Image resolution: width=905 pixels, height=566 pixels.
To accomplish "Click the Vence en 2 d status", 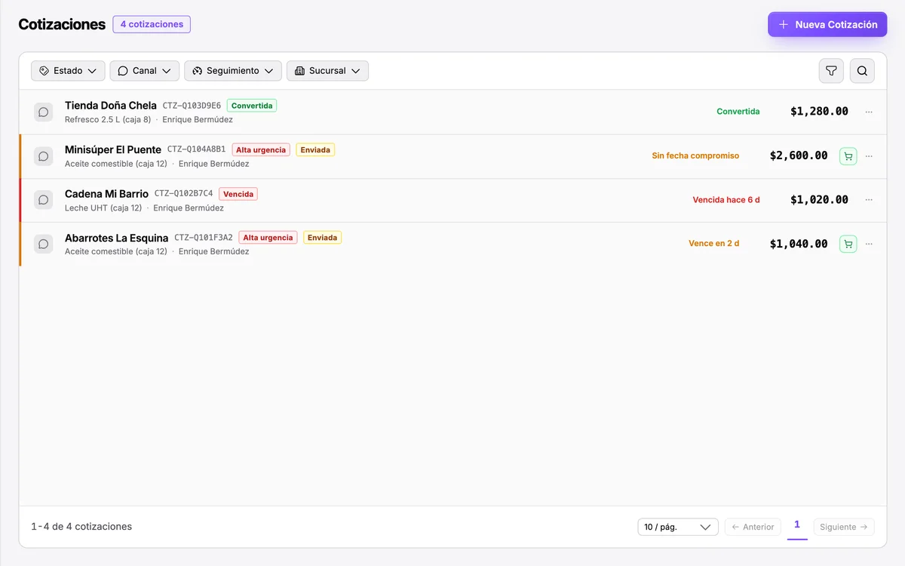I will pos(713,244).
